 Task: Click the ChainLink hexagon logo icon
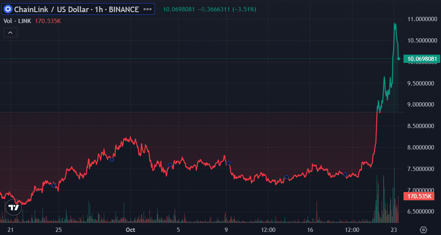click(x=8, y=9)
